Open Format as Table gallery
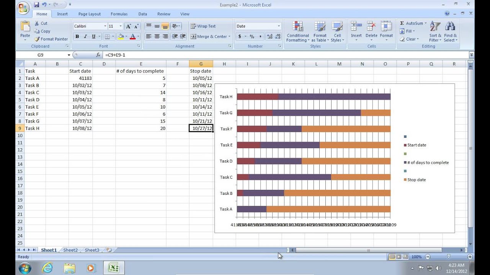The width and height of the screenshot is (490, 275). point(320,31)
